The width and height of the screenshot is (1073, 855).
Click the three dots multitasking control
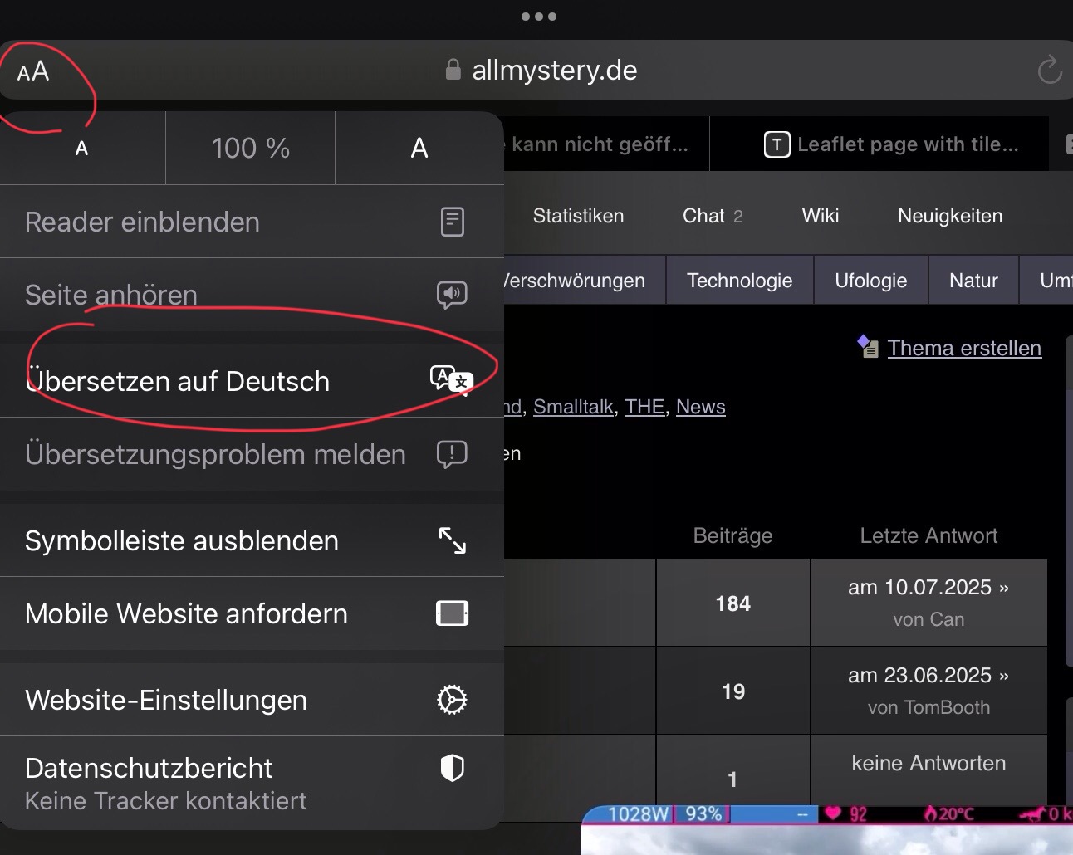[x=538, y=17]
